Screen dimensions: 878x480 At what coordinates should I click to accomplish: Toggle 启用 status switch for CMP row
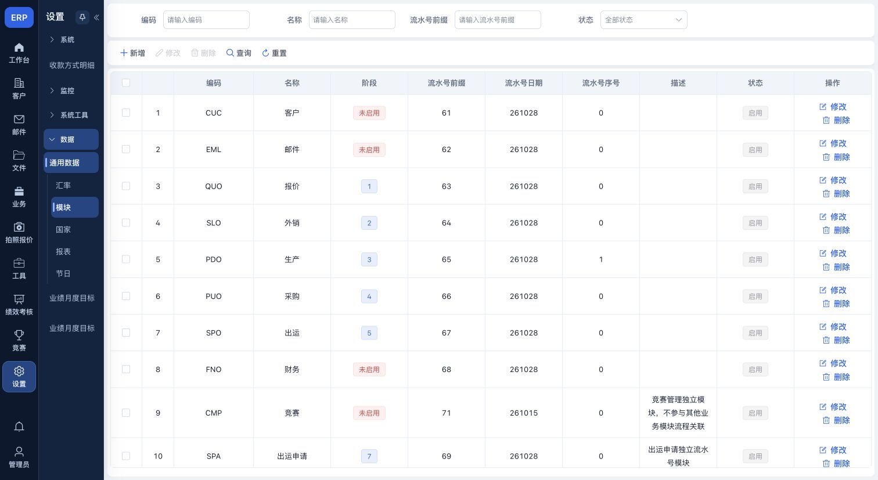click(x=755, y=413)
